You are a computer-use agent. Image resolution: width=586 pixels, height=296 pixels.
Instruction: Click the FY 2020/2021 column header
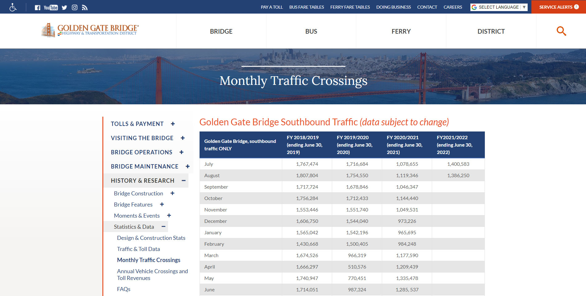(407, 145)
